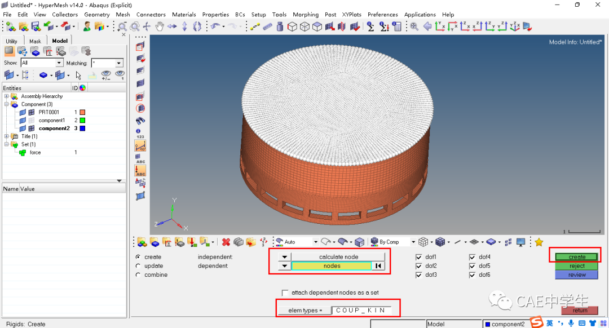This screenshot has width=609, height=328.
Task: Click the red return button
Action: pos(579,310)
